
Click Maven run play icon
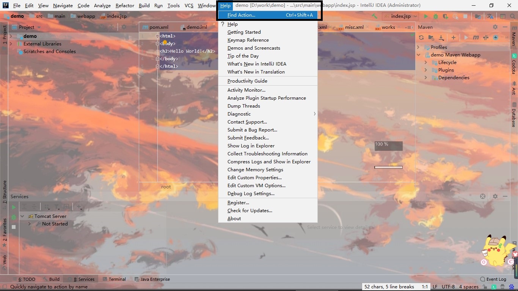[466, 38]
